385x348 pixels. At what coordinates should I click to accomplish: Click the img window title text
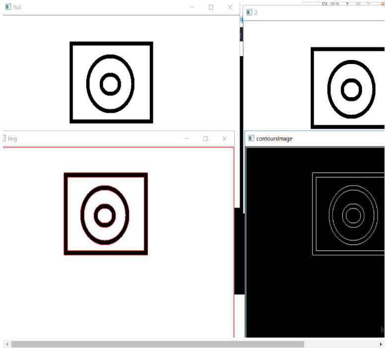[x=12, y=139]
